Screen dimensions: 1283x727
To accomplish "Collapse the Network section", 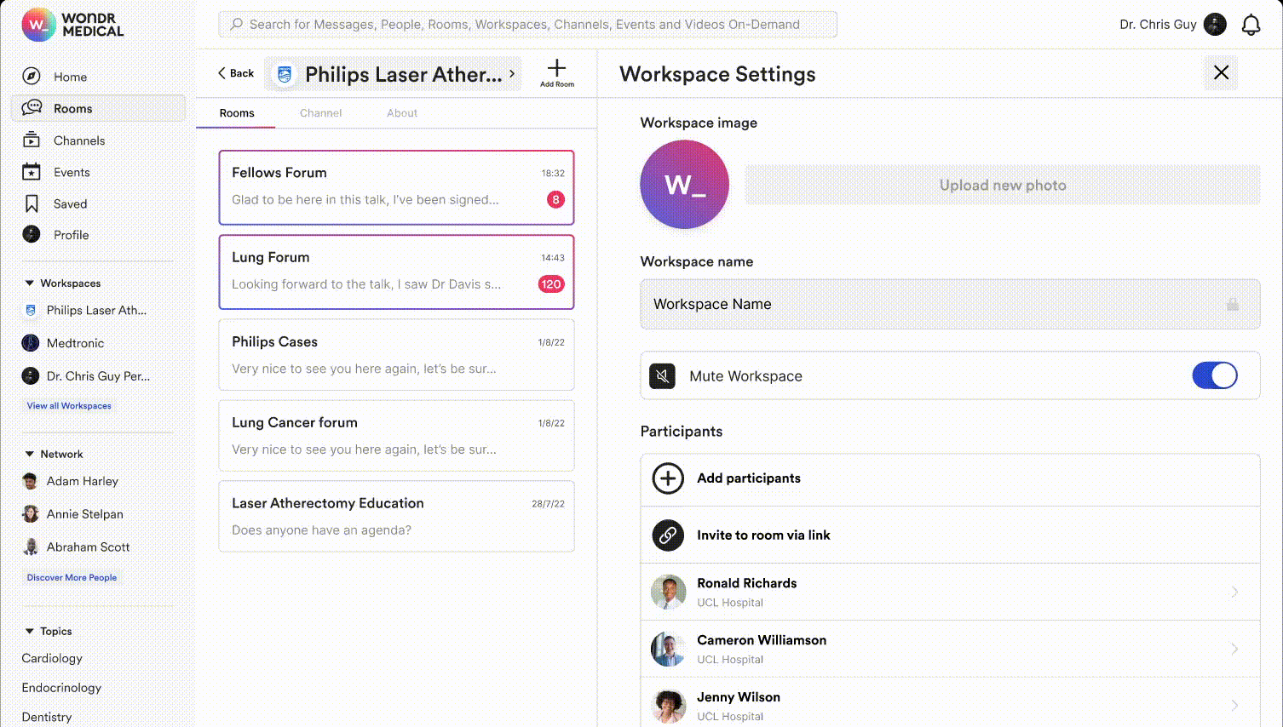I will tap(30, 455).
